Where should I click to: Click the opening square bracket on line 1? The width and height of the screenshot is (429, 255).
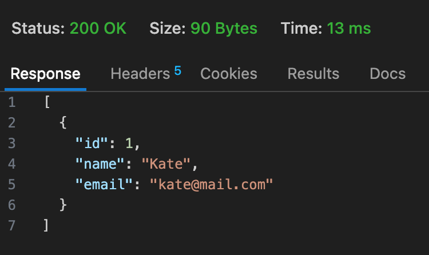tap(47, 102)
